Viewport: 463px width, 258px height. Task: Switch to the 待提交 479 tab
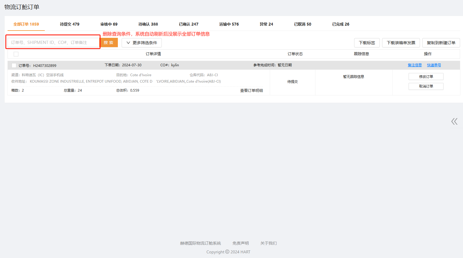click(70, 24)
